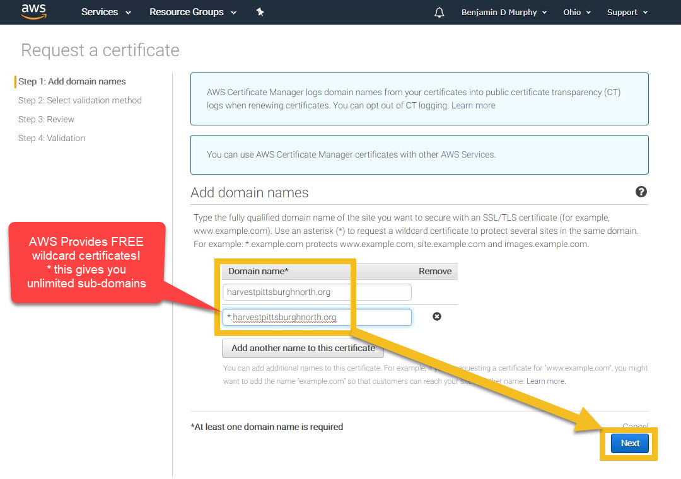The image size is (681, 479).
Task: Click the Remove column header
Action: click(x=434, y=271)
